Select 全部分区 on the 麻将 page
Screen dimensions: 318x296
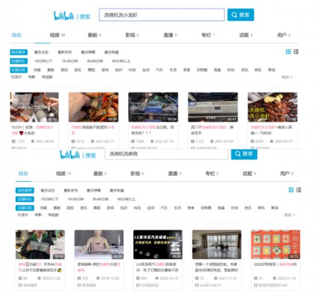(25, 208)
